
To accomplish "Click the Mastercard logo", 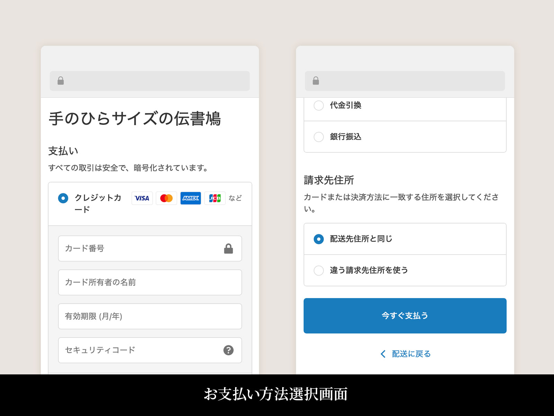I will coord(166,198).
